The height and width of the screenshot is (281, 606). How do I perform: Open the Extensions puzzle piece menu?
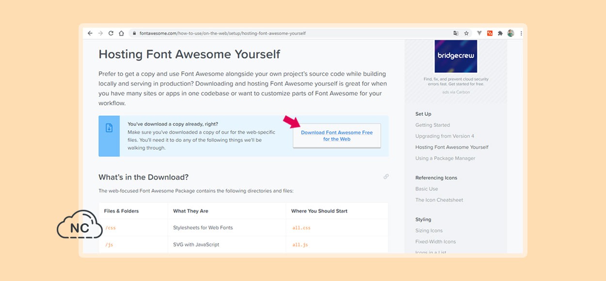click(x=500, y=33)
